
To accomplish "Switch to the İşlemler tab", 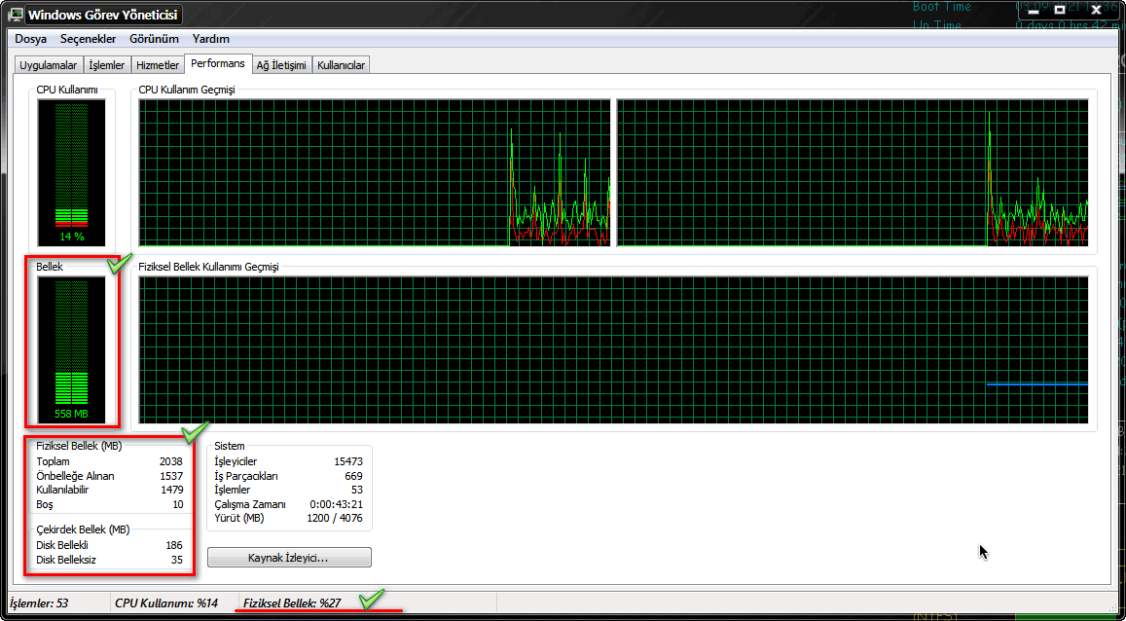I will coord(106,65).
